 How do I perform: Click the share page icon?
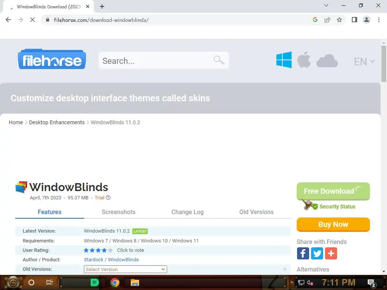tap(327, 20)
